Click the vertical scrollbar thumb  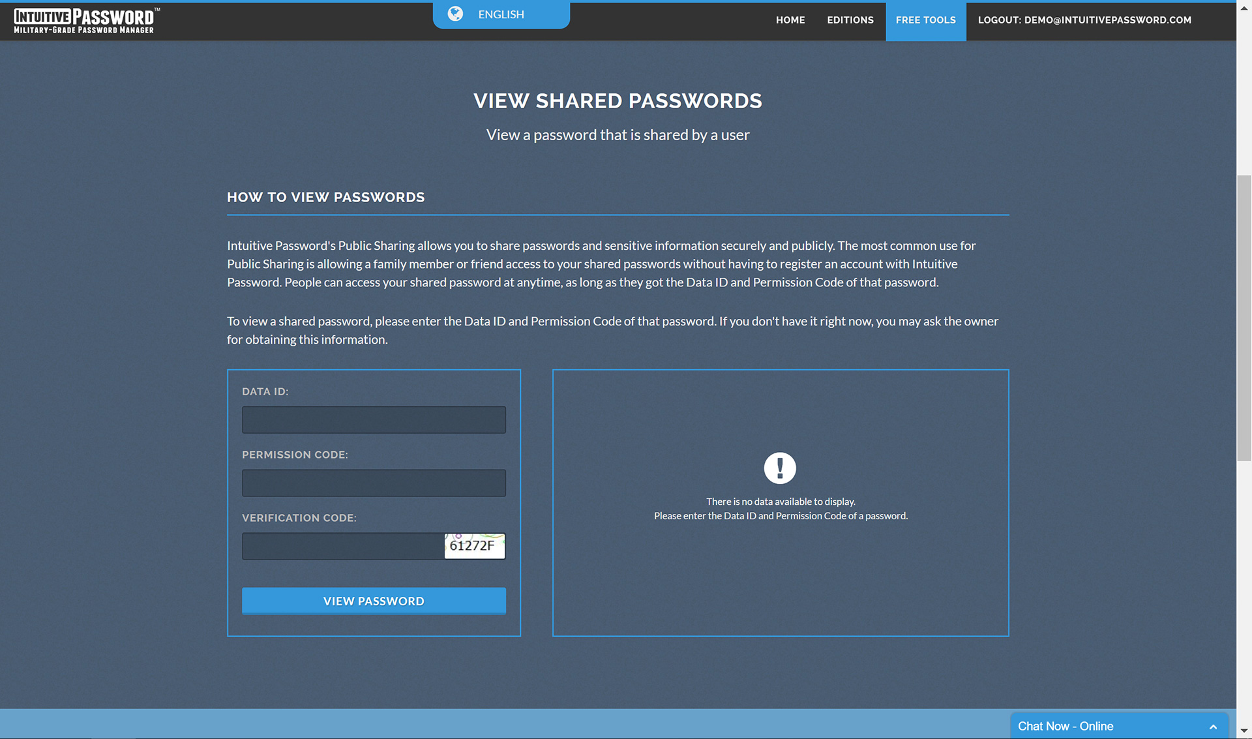tap(1244, 318)
